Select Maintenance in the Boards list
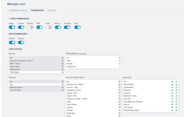The height and width of the screenshot is (117, 184). tap(15, 69)
